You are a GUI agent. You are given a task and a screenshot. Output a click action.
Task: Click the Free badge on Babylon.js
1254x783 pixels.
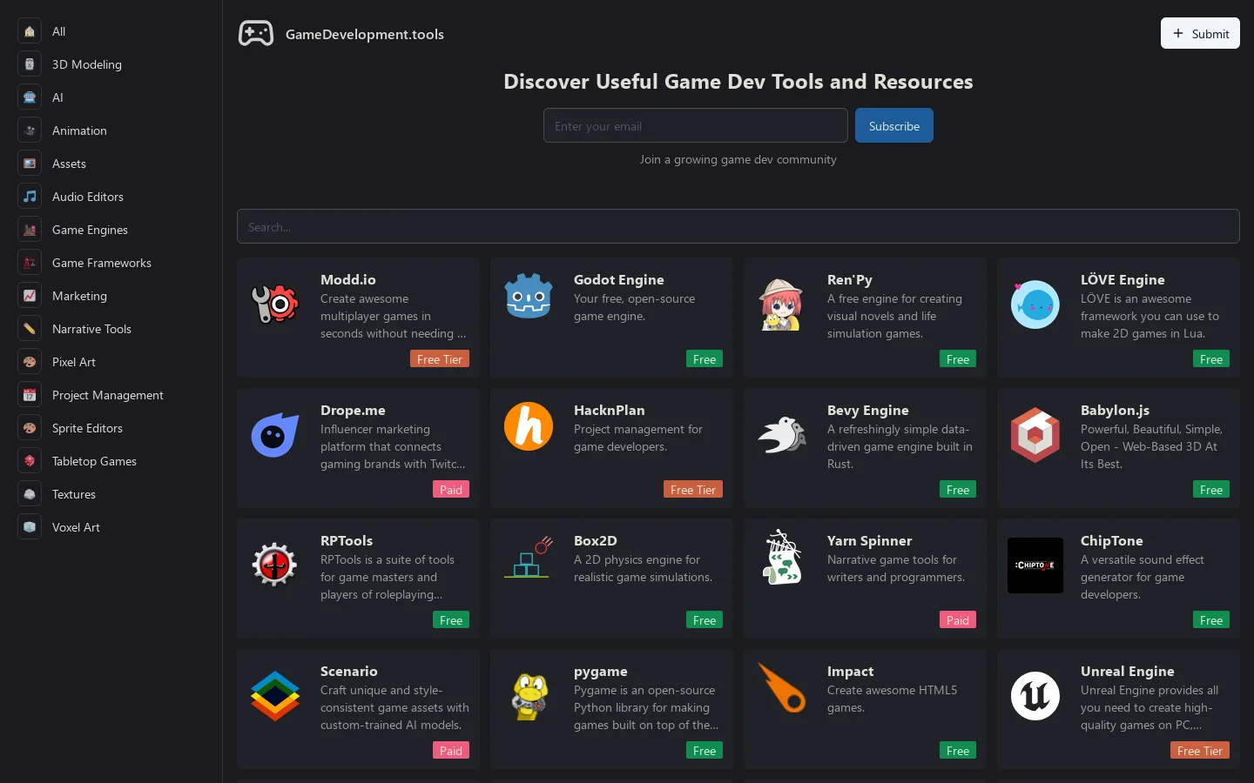coord(1211,490)
